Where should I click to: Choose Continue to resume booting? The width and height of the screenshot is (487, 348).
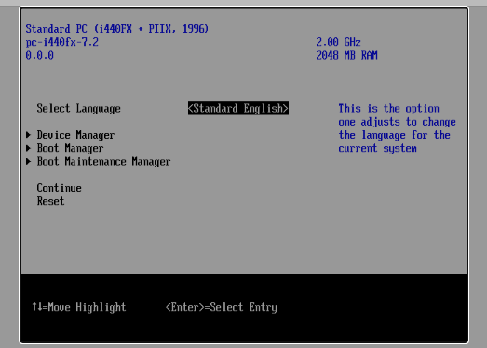click(59, 188)
